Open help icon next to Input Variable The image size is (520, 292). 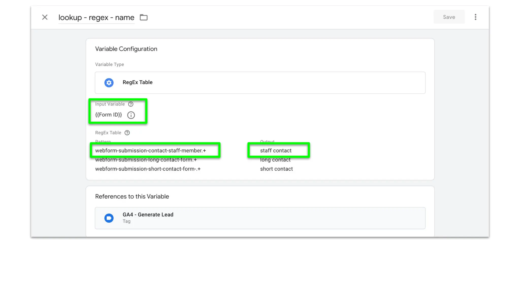[x=131, y=104]
